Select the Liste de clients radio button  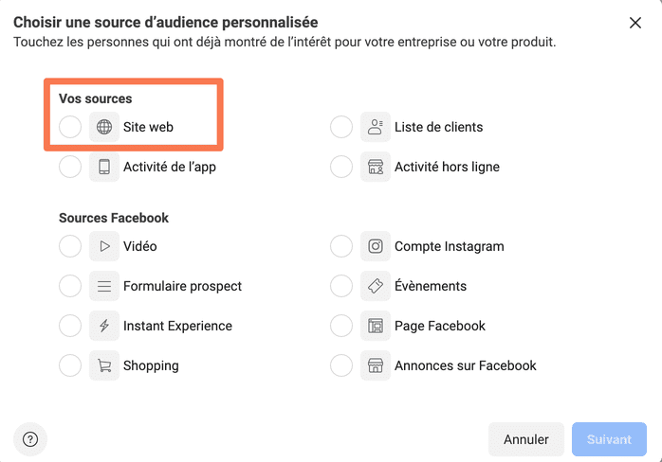(x=341, y=127)
